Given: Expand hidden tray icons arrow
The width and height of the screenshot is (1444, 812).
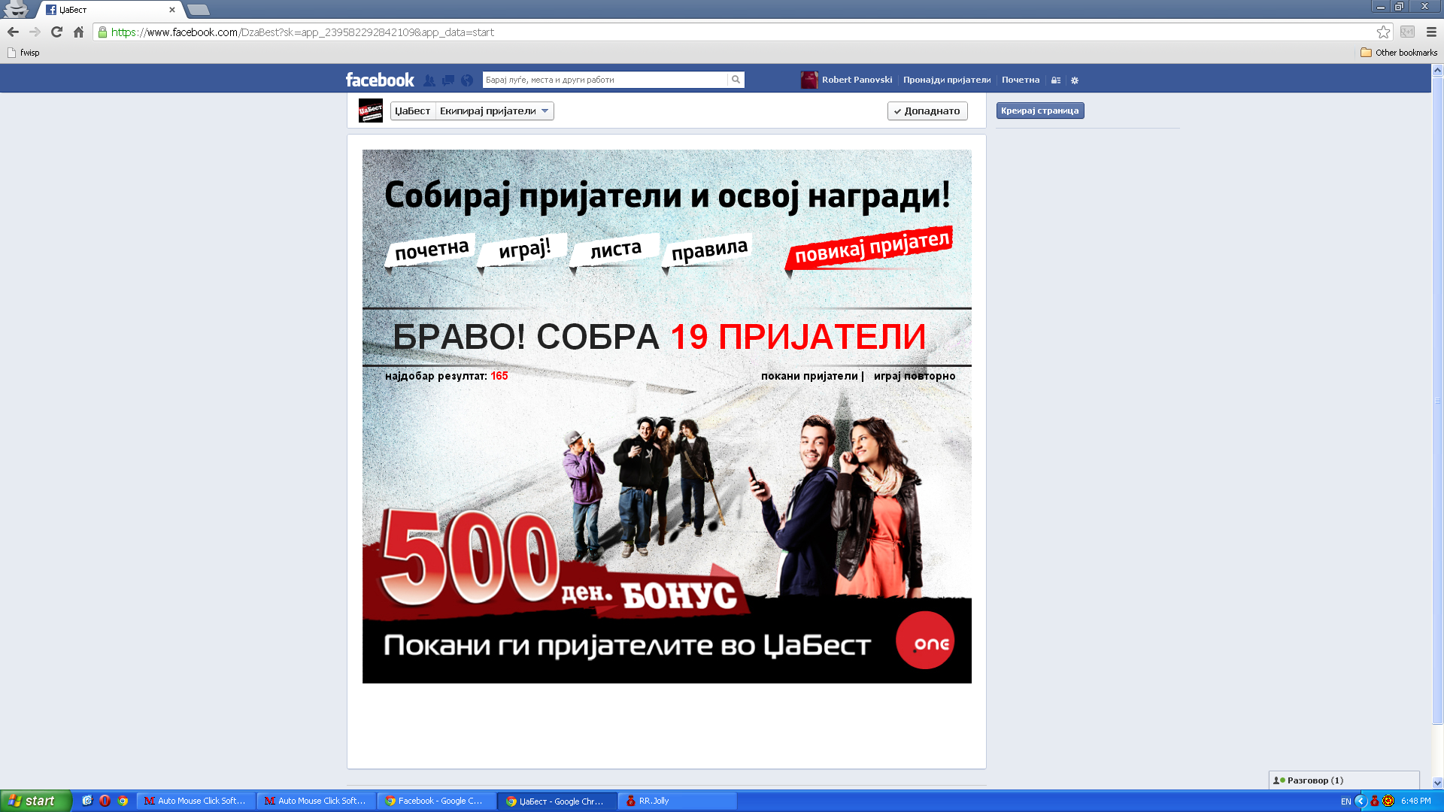Looking at the screenshot, I should coord(1361,801).
